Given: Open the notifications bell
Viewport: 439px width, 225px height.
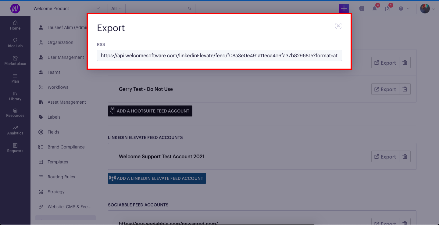Looking at the screenshot, I should 375,9.
